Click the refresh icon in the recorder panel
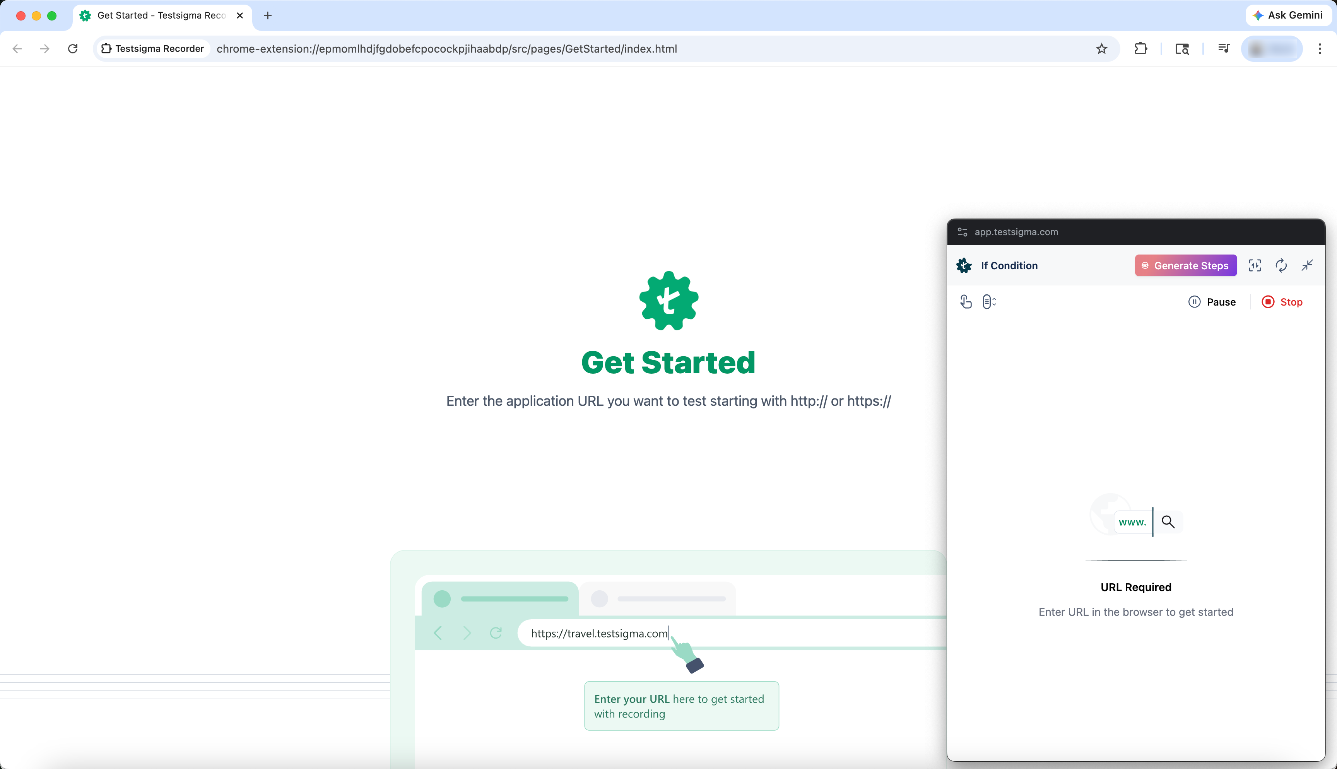Viewport: 1337px width, 769px height. [1281, 265]
